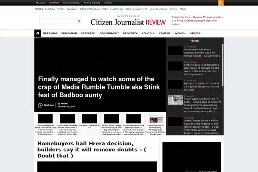Screen dimensions: 258x172
Task: Click the ADMIN author name
Action: [x=64, y=104]
